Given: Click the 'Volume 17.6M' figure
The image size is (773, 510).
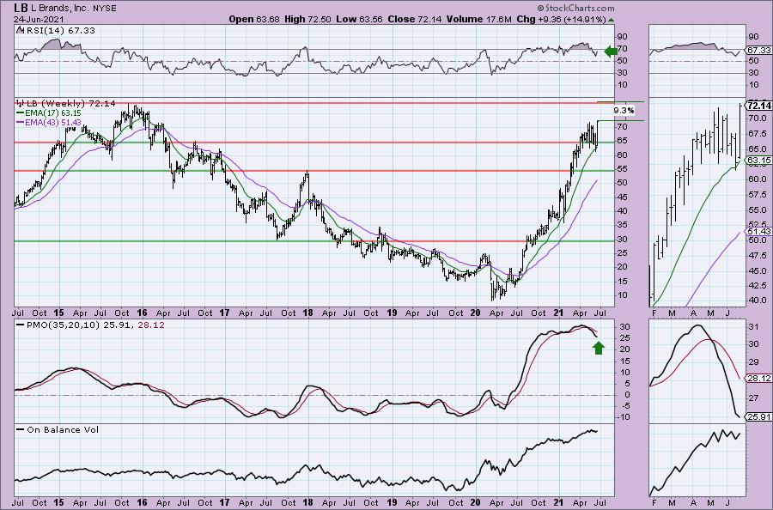Looking at the screenshot, I should tap(479, 19).
